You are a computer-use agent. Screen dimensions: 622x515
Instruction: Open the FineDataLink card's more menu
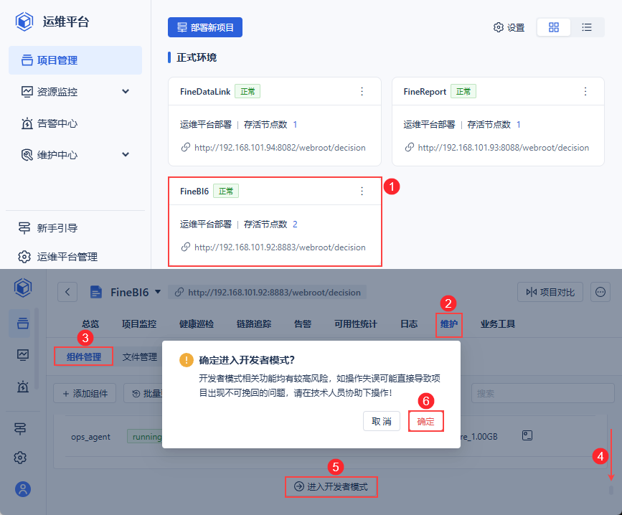362,92
